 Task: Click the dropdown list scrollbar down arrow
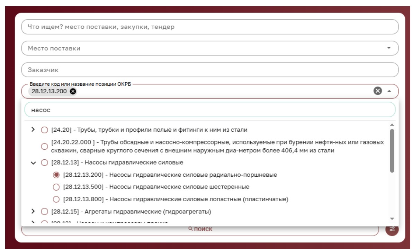point(392,219)
